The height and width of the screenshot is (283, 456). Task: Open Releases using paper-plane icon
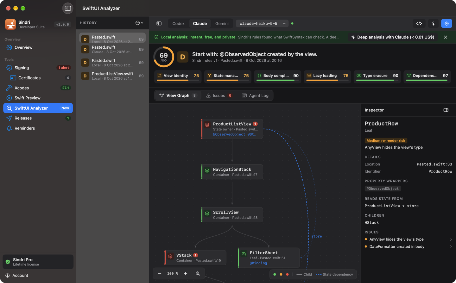click(9, 118)
